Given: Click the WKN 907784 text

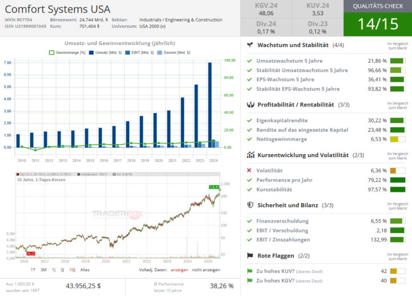Looking at the screenshot, I should (19, 20).
